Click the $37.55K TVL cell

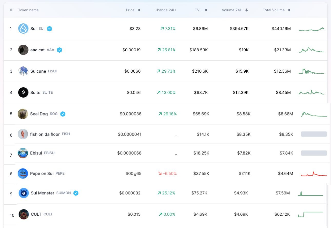201,174
